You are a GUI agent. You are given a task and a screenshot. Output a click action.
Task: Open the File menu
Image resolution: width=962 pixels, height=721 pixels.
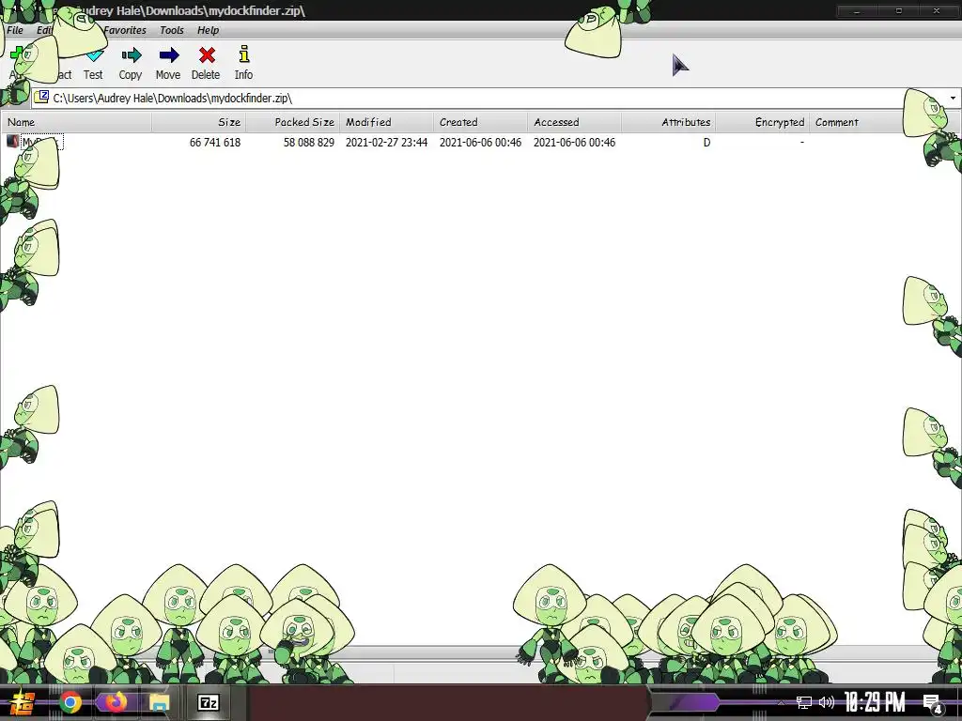[x=15, y=30]
